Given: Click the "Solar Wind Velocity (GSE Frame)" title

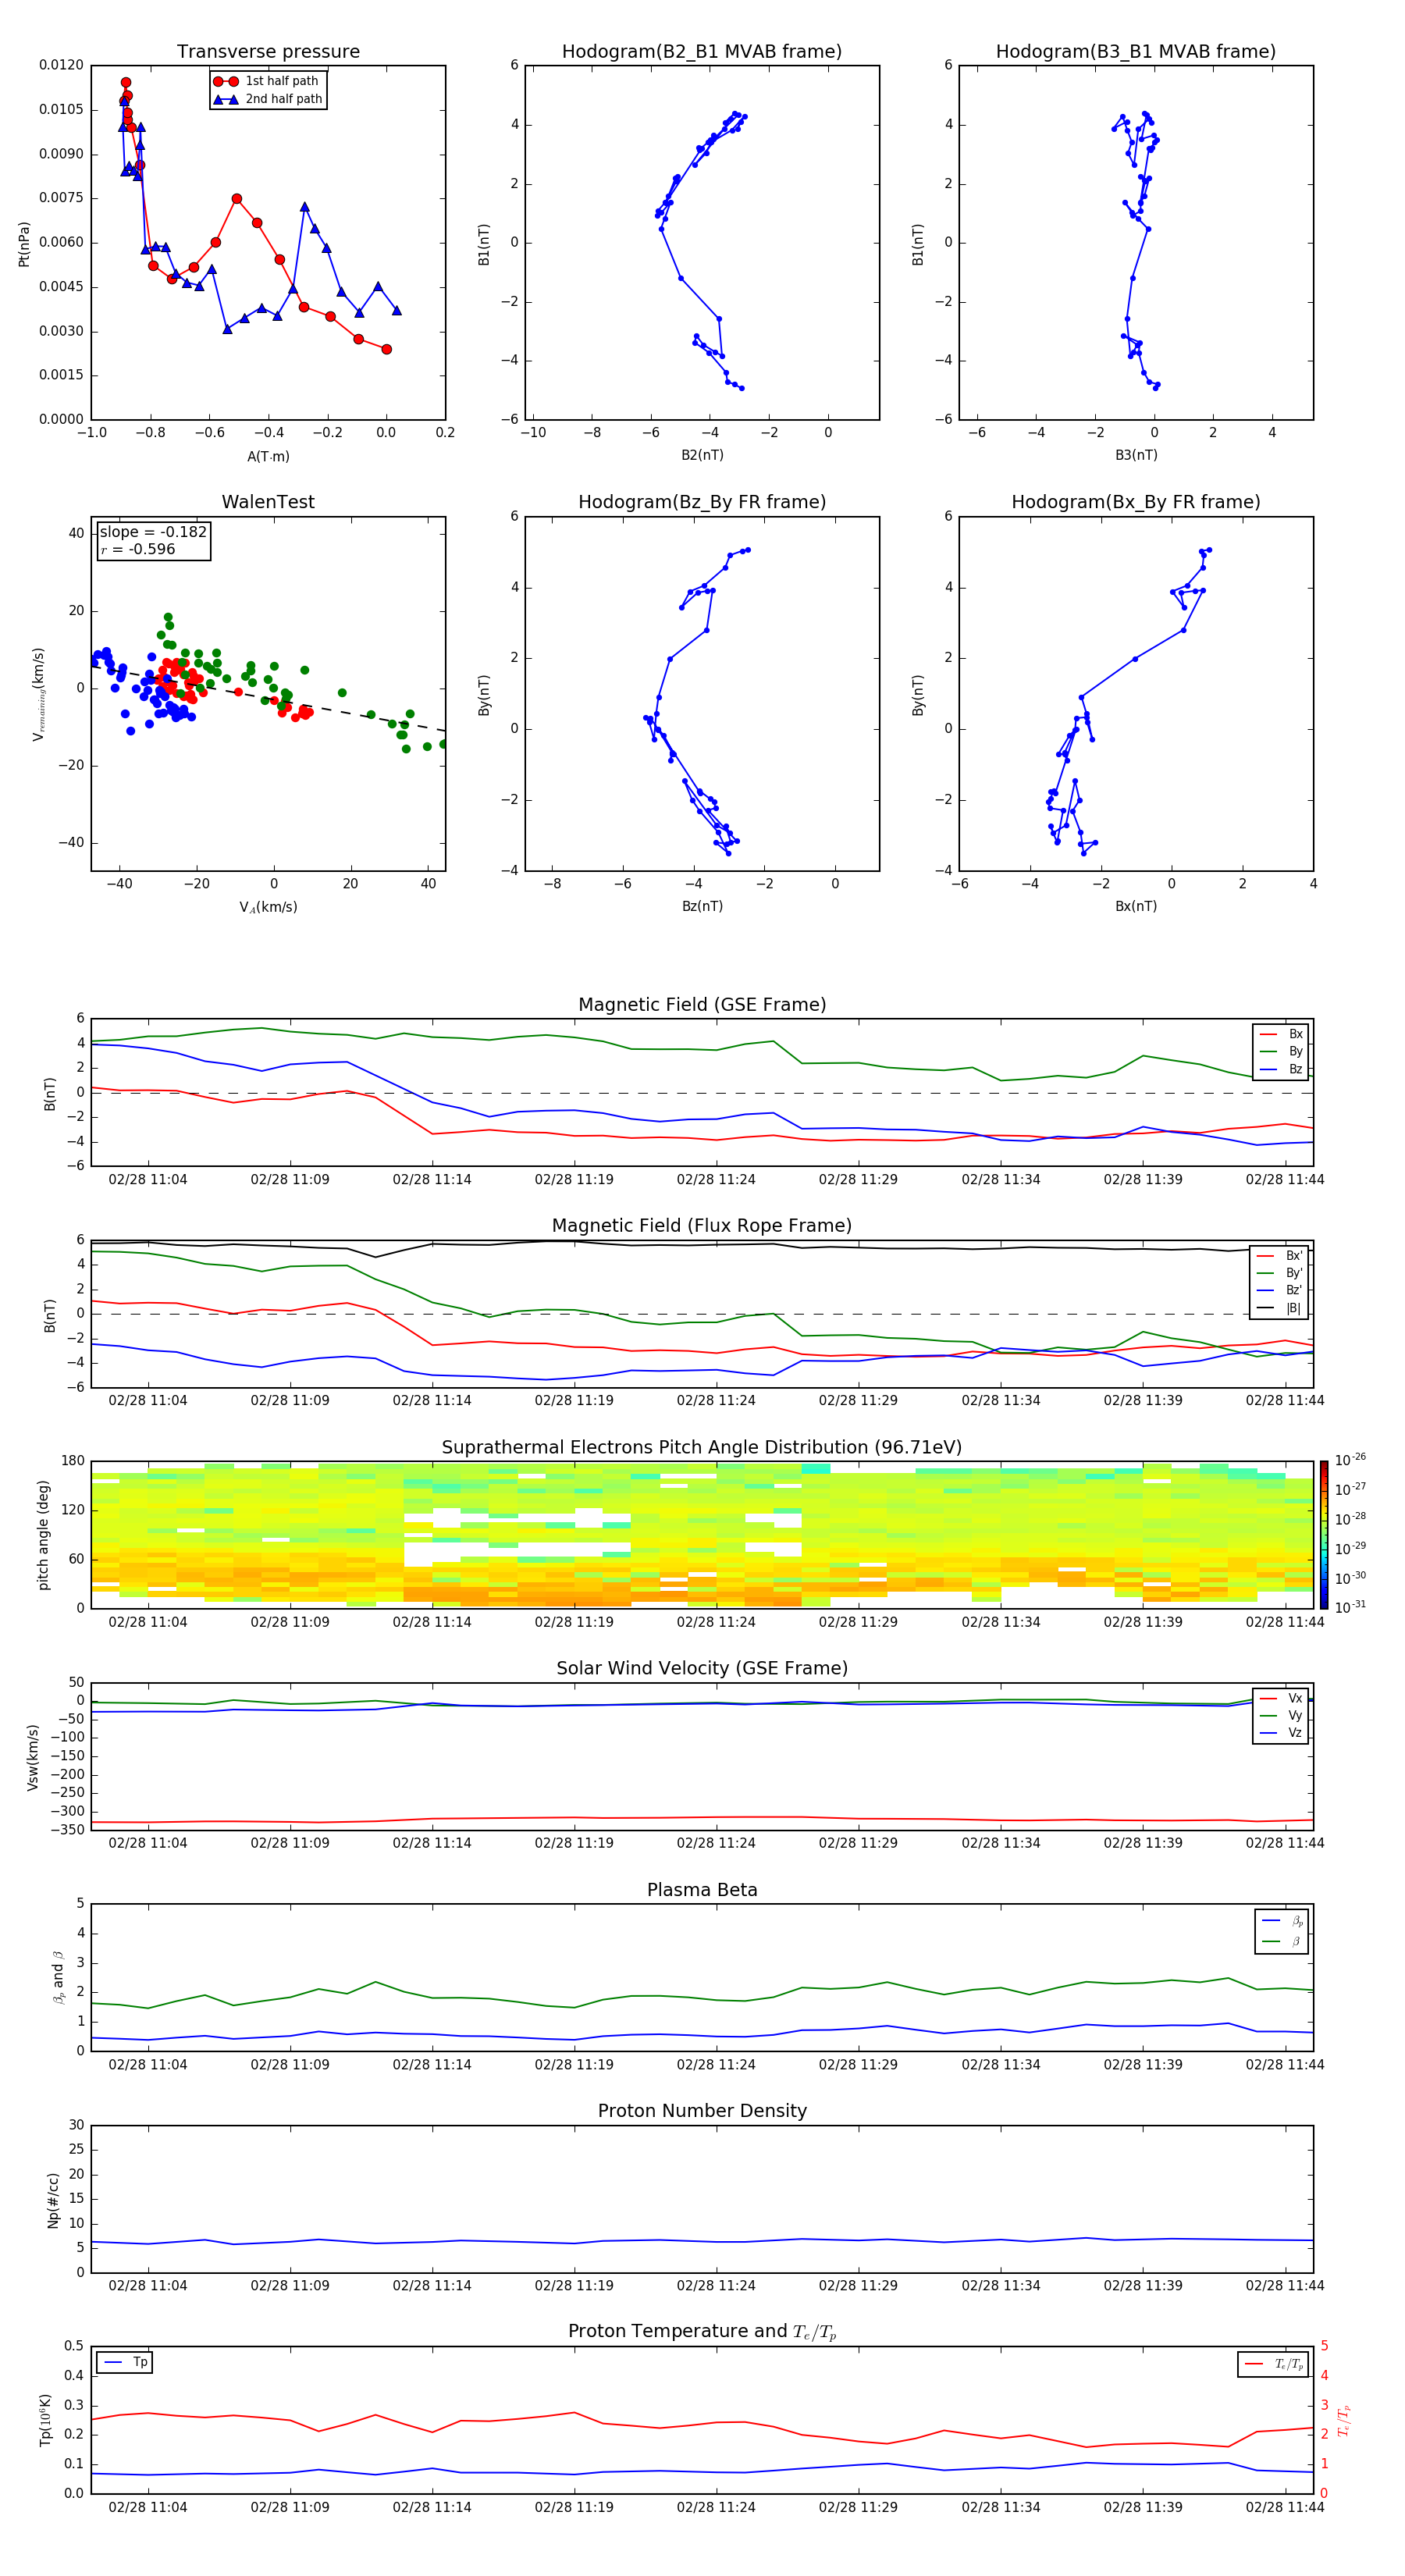Looking at the screenshot, I should pos(702,1669).
